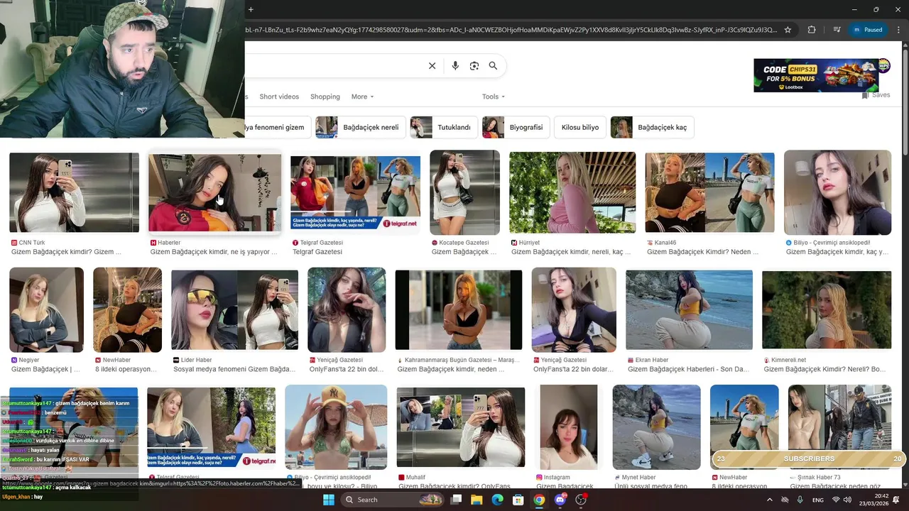Open Google Lens image search icon

[x=474, y=66]
